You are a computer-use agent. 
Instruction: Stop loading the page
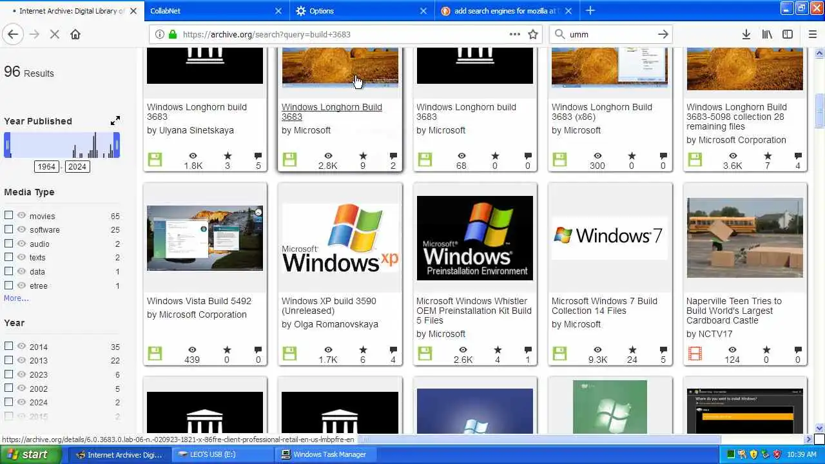point(55,34)
